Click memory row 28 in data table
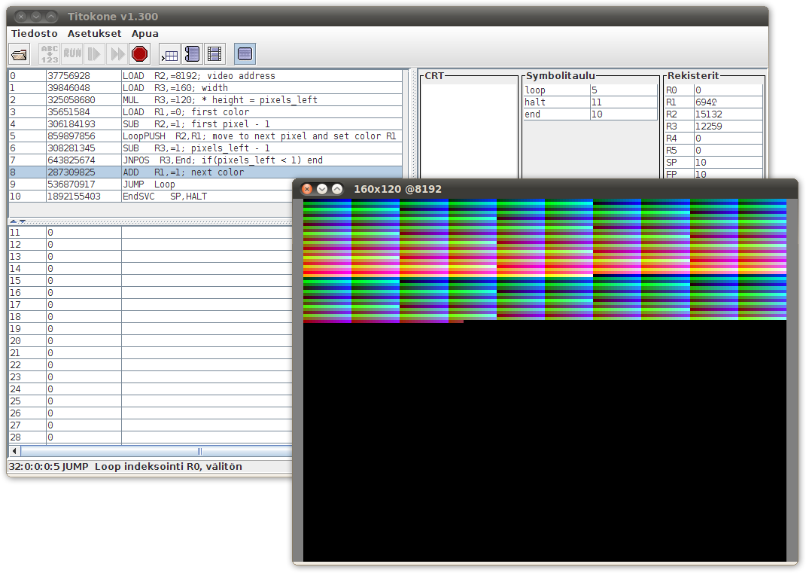Viewport: 806px width, 573px height. coord(150,437)
